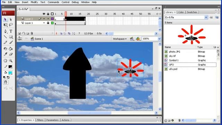Select the Ink Bottle tool
The width and height of the screenshot is (222, 125).
tap(6, 49)
